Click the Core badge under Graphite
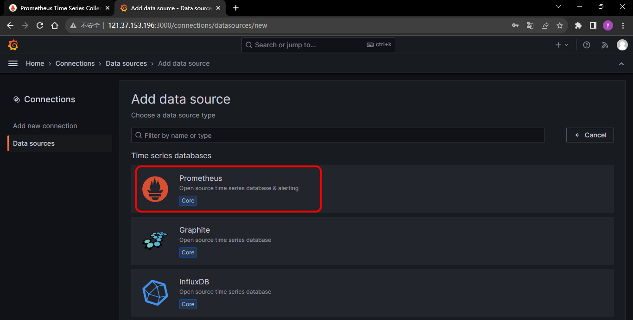The height and width of the screenshot is (320, 633). click(x=188, y=252)
